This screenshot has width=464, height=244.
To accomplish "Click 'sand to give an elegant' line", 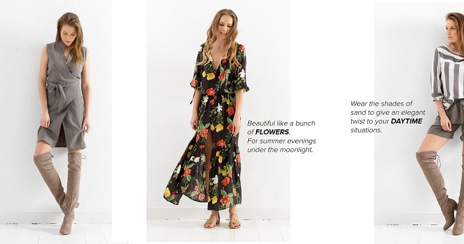I will click(x=388, y=113).
